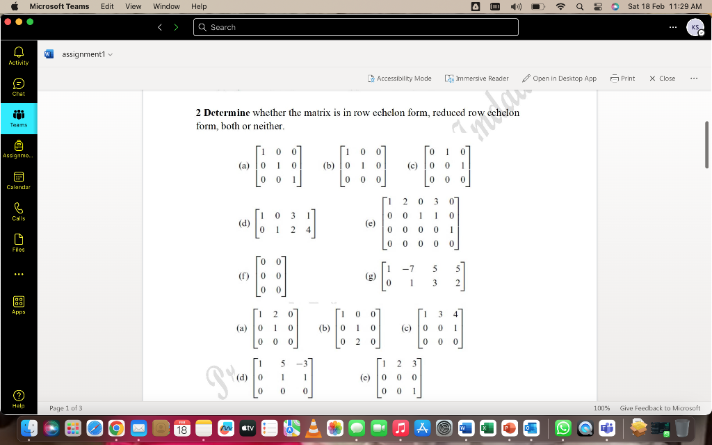Expand the sidebar overflow menu
Image resolution: width=712 pixels, height=445 pixels.
coord(18,274)
